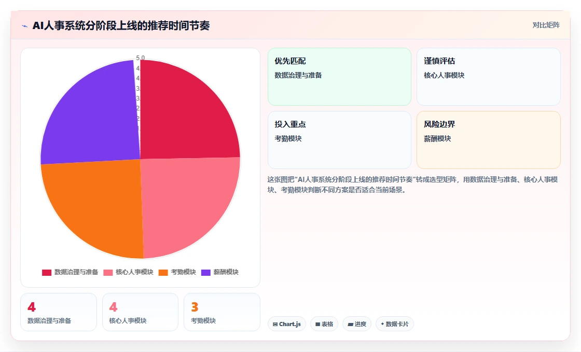Click 薪酬模块 text in 风险边界 card
The image size is (581, 352).
[437, 139]
